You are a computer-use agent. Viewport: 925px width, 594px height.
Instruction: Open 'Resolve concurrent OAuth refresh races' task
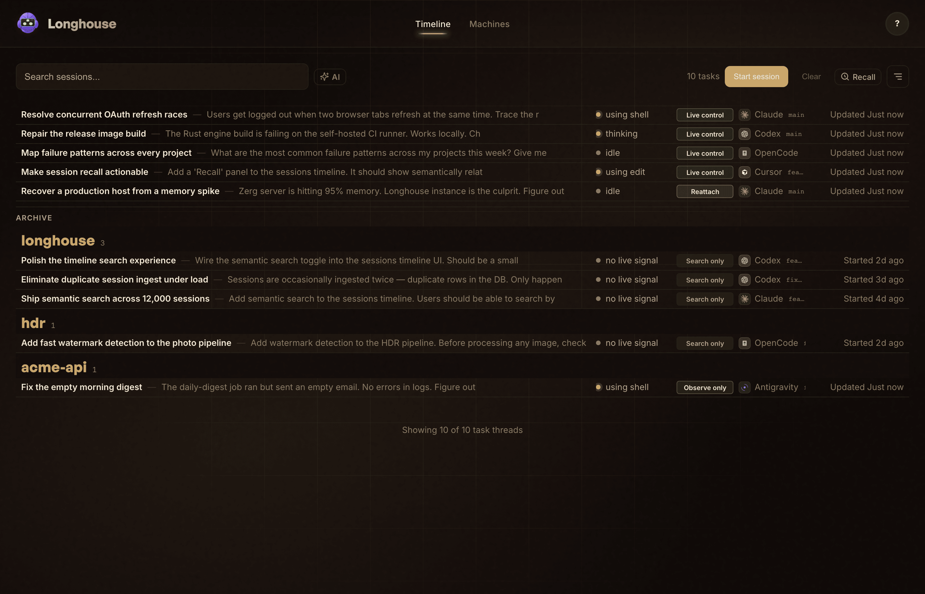[104, 115]
